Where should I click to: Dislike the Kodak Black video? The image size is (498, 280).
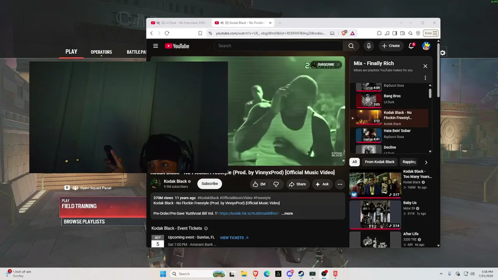276,184
